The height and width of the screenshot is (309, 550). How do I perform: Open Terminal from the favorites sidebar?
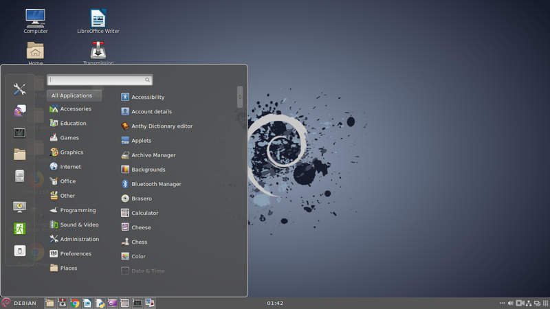pyautogui.click(x=19, y=133)
